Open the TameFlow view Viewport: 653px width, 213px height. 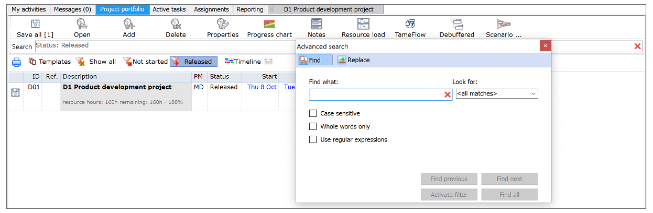point(410,23)
